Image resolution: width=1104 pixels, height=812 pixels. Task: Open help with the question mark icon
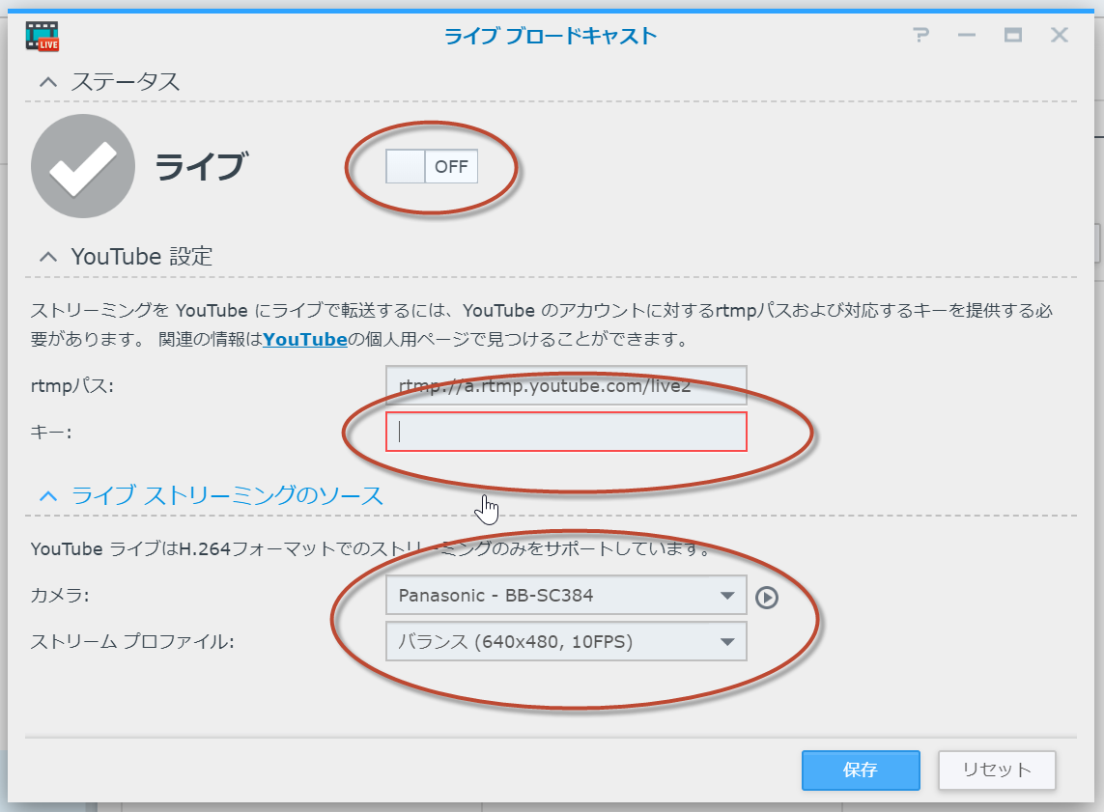920,35
